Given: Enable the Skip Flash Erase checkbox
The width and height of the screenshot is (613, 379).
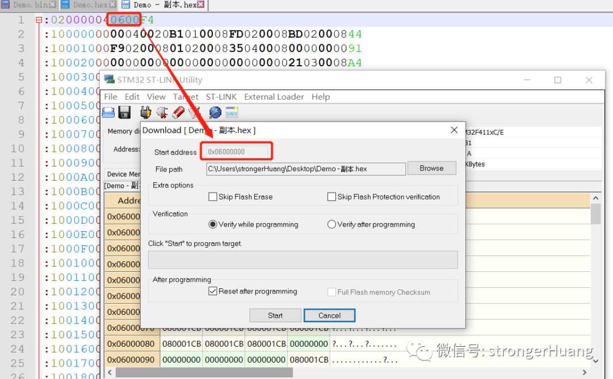Looking at the screenshot, I should (213, 197).
